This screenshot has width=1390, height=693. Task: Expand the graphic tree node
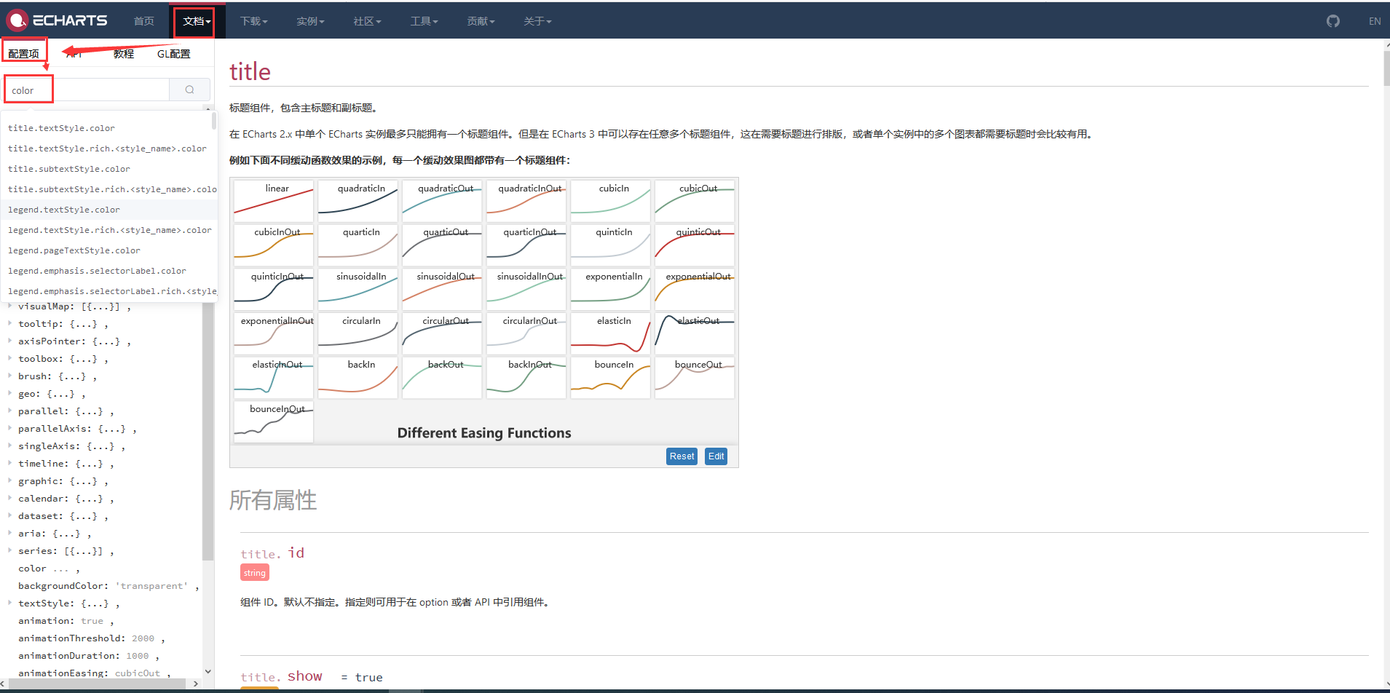[9, 480]
